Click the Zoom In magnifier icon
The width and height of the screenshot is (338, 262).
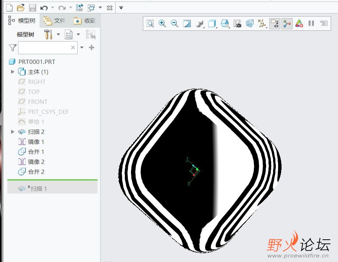[162, 23]
